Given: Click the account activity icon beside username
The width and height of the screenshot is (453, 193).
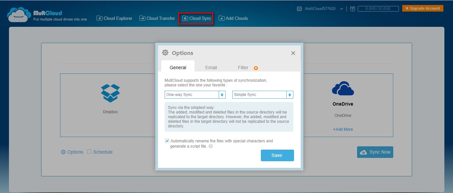Looking at the screenshot, I should pos(299,9).
